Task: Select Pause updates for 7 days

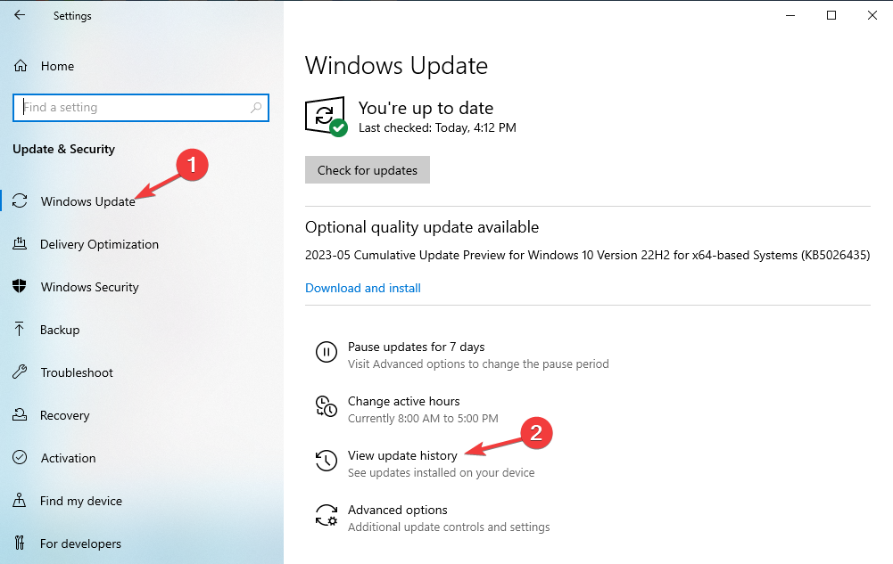Action: (x=417, y=347)
